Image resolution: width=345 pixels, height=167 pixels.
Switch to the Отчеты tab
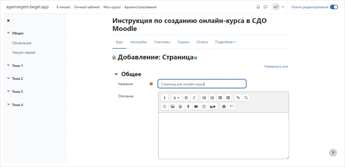click(202, 42)
